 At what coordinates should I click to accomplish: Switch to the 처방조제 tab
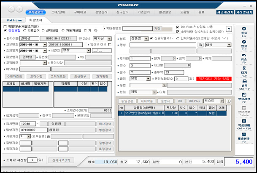[36, 20]
